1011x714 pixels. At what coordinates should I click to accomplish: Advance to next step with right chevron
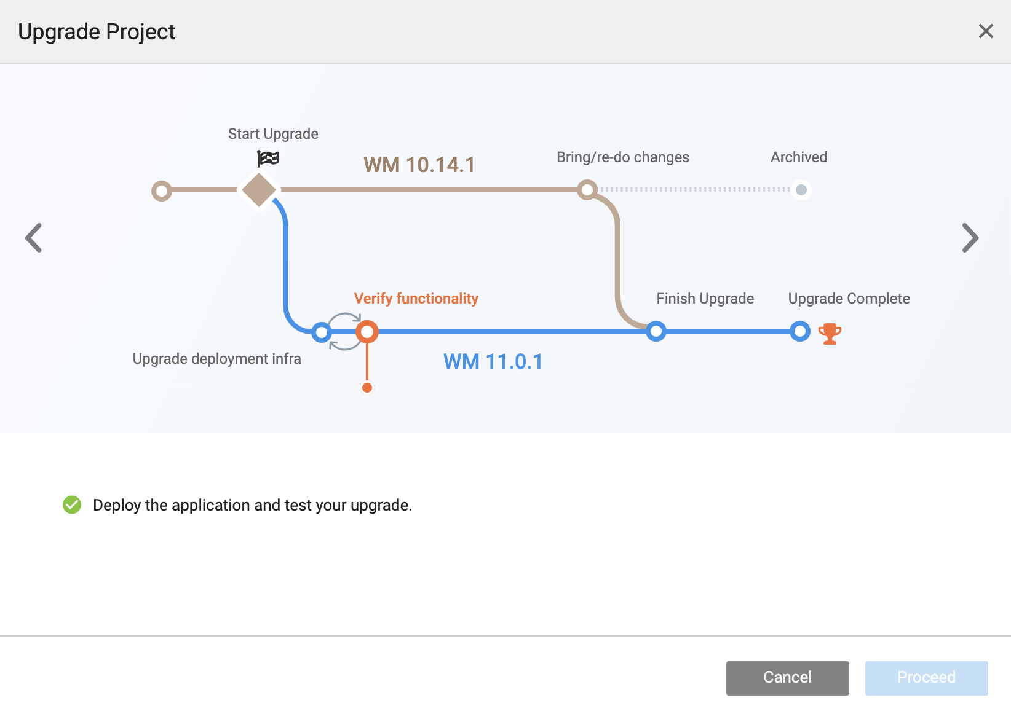point(970,238)
